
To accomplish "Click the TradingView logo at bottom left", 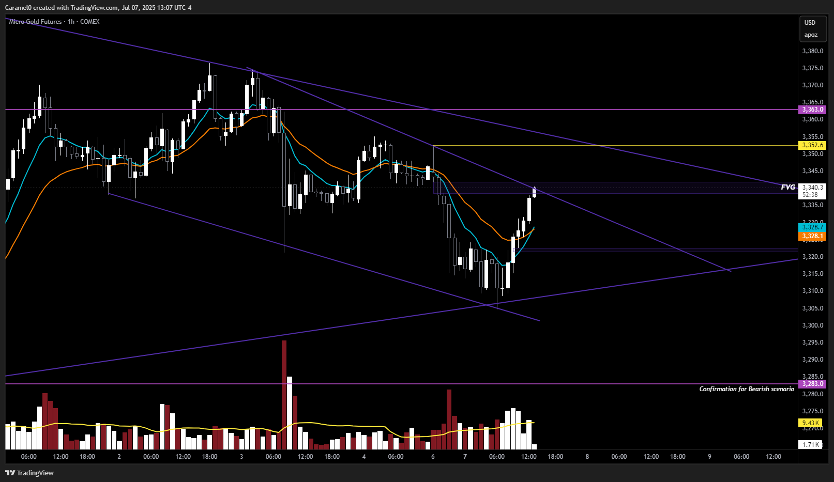I will (29, 473).
